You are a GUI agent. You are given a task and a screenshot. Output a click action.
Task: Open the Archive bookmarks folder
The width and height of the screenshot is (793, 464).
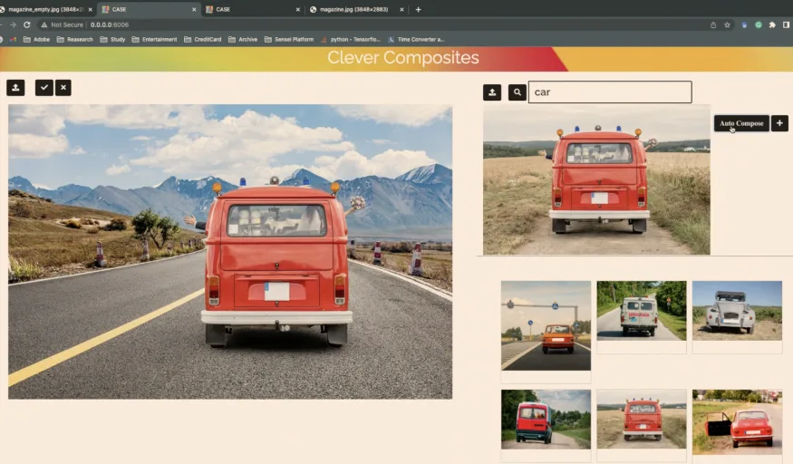click(x=242, y=39)
